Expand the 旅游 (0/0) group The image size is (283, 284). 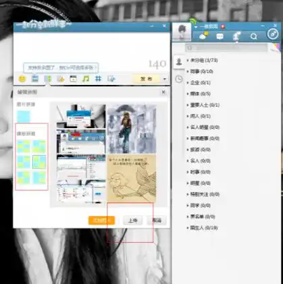pos(199,150)
